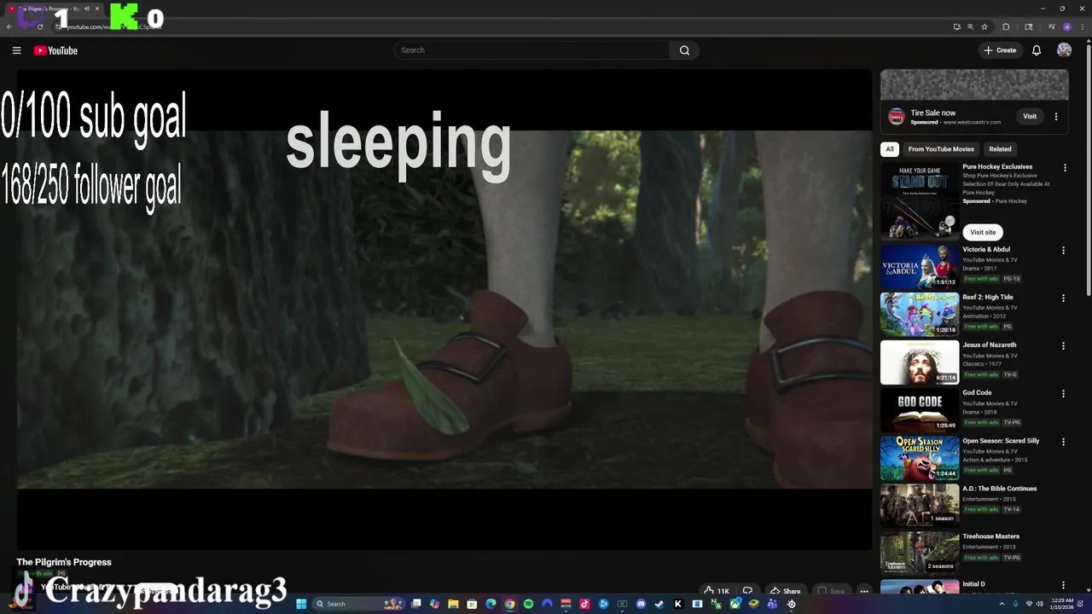The image size is (1092, 614).
Task: Click the Create button
Action: [1000, 50]
